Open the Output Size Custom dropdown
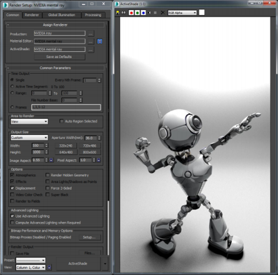 coord(29,137)
